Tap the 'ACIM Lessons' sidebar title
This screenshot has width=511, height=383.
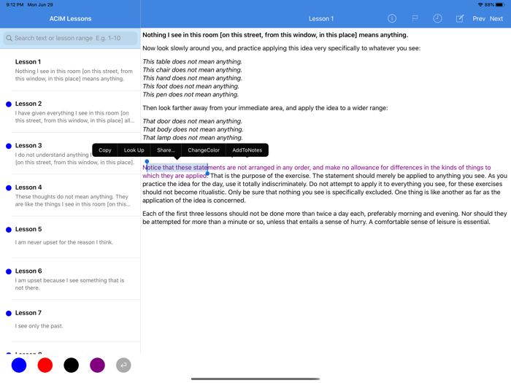(x=70, y=18)
